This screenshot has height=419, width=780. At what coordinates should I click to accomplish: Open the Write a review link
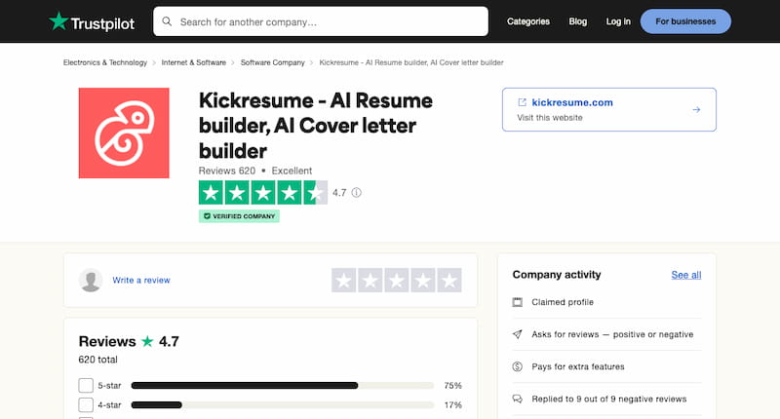(141, 281)
